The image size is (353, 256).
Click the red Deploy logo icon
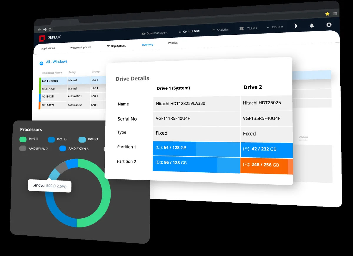click(42, 38)
